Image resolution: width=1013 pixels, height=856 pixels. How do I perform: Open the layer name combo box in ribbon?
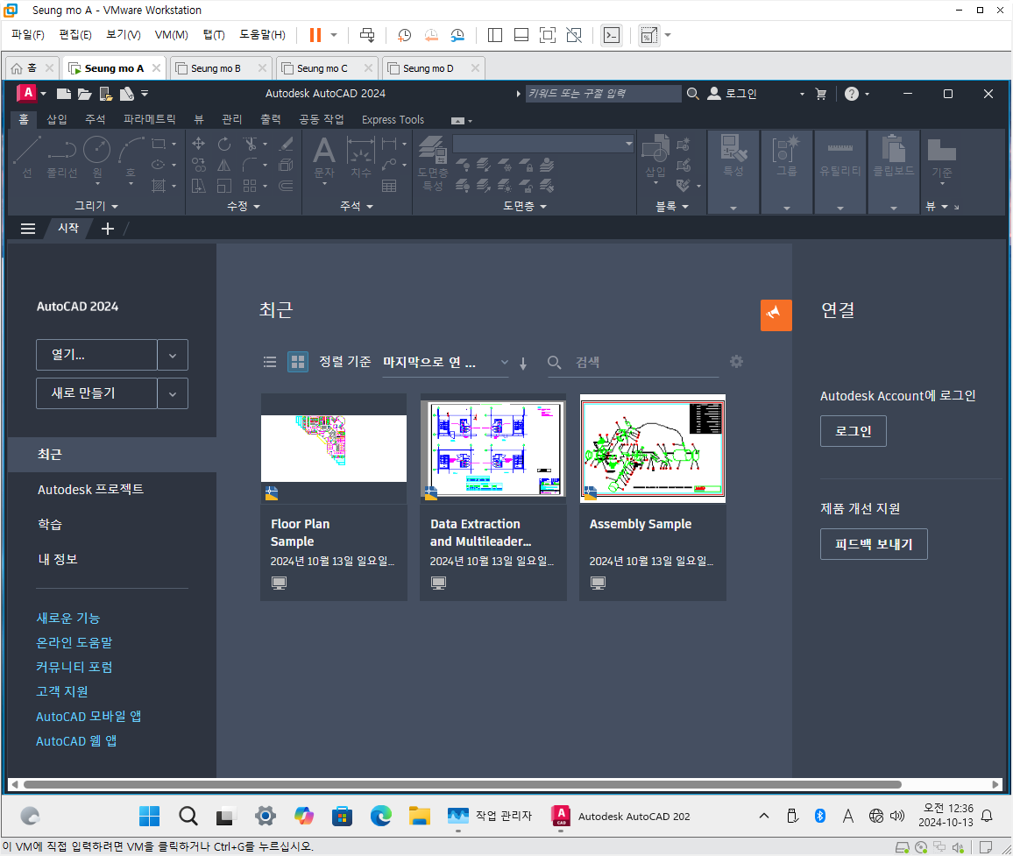(543, 144)
